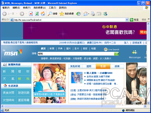
Task: Stop loading with the red X icon
Action: 31,14
